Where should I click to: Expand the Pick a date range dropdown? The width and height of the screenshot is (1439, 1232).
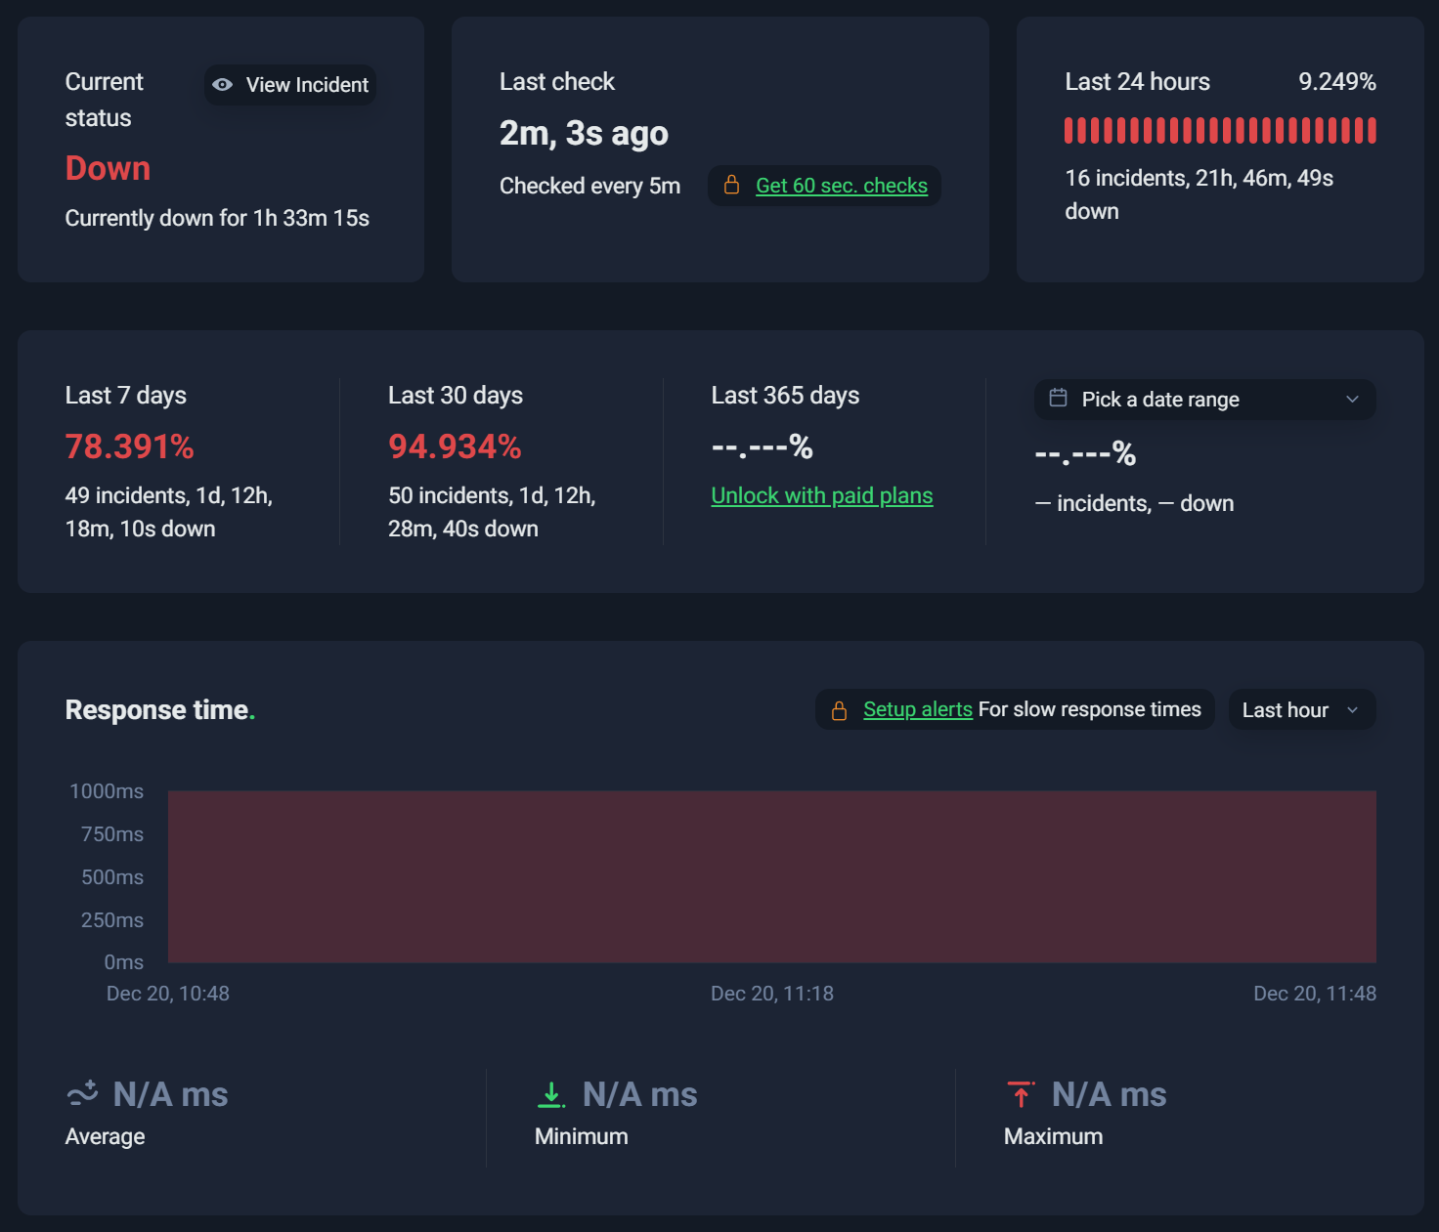pos(1204,400)
